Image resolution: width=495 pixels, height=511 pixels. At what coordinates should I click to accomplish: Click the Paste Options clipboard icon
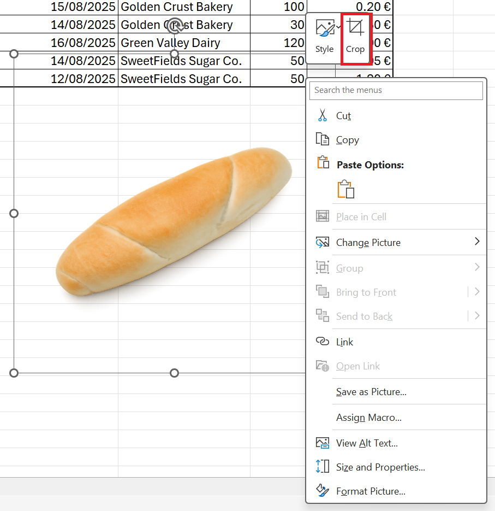tap(323, 163)
